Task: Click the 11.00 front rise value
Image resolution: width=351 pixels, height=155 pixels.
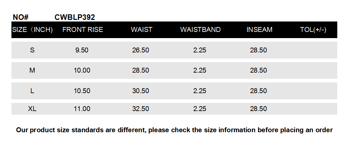Action: pos(82,109)
